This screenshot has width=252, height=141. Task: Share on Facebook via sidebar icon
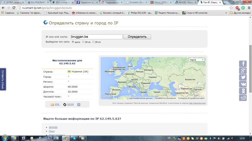click(x=243, y=64)
